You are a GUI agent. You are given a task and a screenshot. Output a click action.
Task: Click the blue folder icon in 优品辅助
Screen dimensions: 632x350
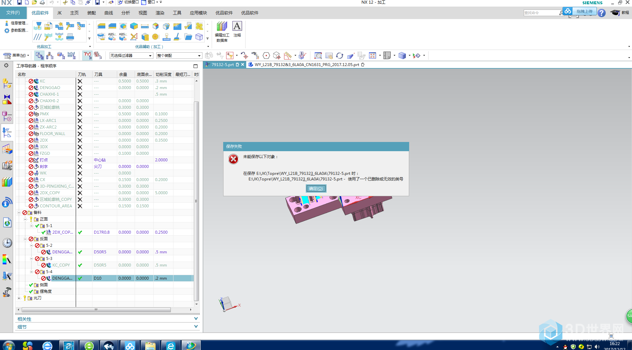[188, 36]
